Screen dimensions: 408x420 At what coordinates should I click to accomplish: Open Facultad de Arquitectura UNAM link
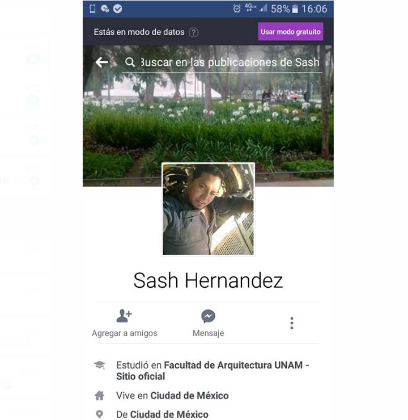click(212, 371)
